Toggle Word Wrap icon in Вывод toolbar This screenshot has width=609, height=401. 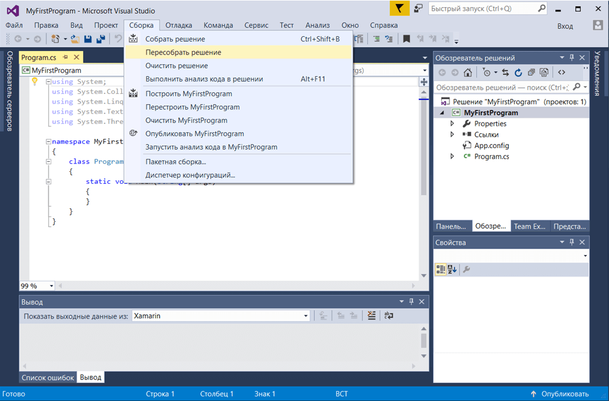tap(388, 315)
